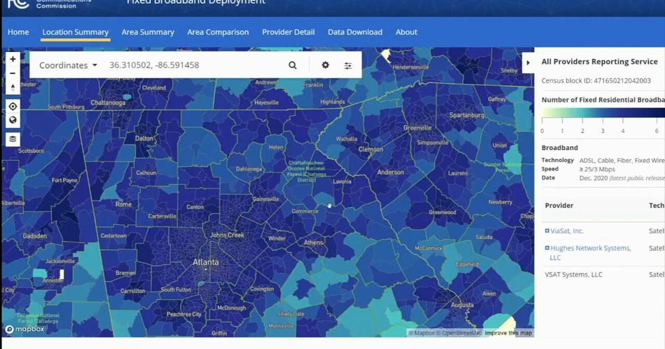Click the Anderson label on the map
Viewport: 665px width, 349px height.
[x=391, y=172]
